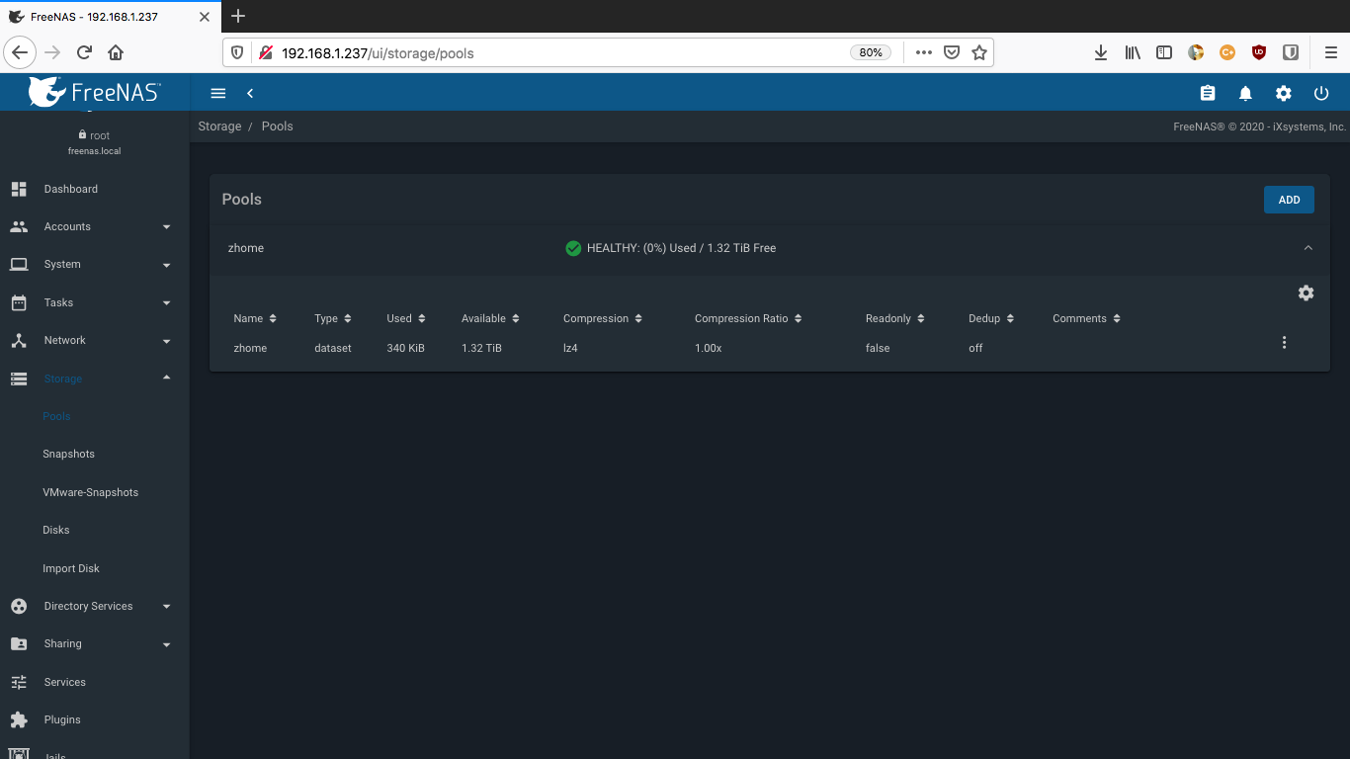Image resolution: width=1350 pixels, height=759 pixels.
Task: Open the Firefox hamburger menu
Action: (x=1330, y=52)
